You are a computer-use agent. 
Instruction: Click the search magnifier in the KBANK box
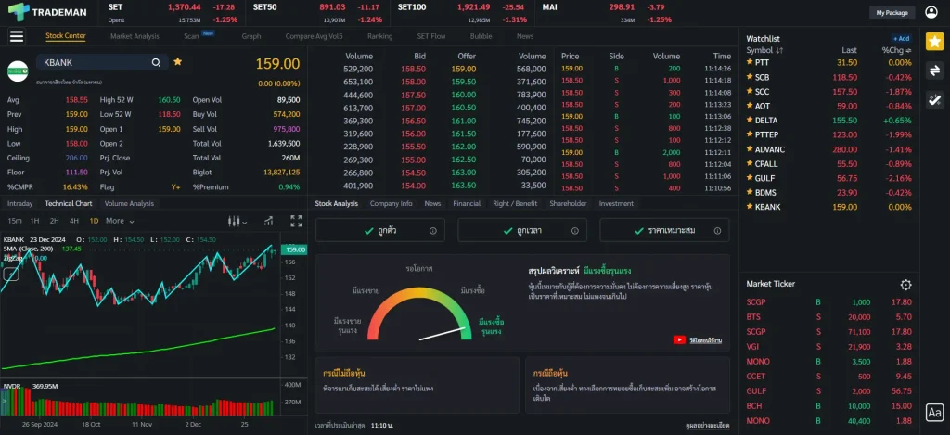pos(157,62)
